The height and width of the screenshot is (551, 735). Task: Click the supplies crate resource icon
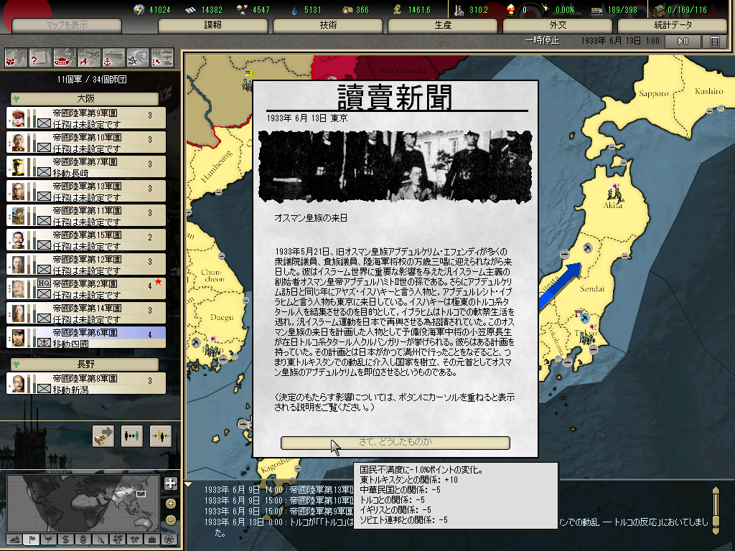pos(347,9)
